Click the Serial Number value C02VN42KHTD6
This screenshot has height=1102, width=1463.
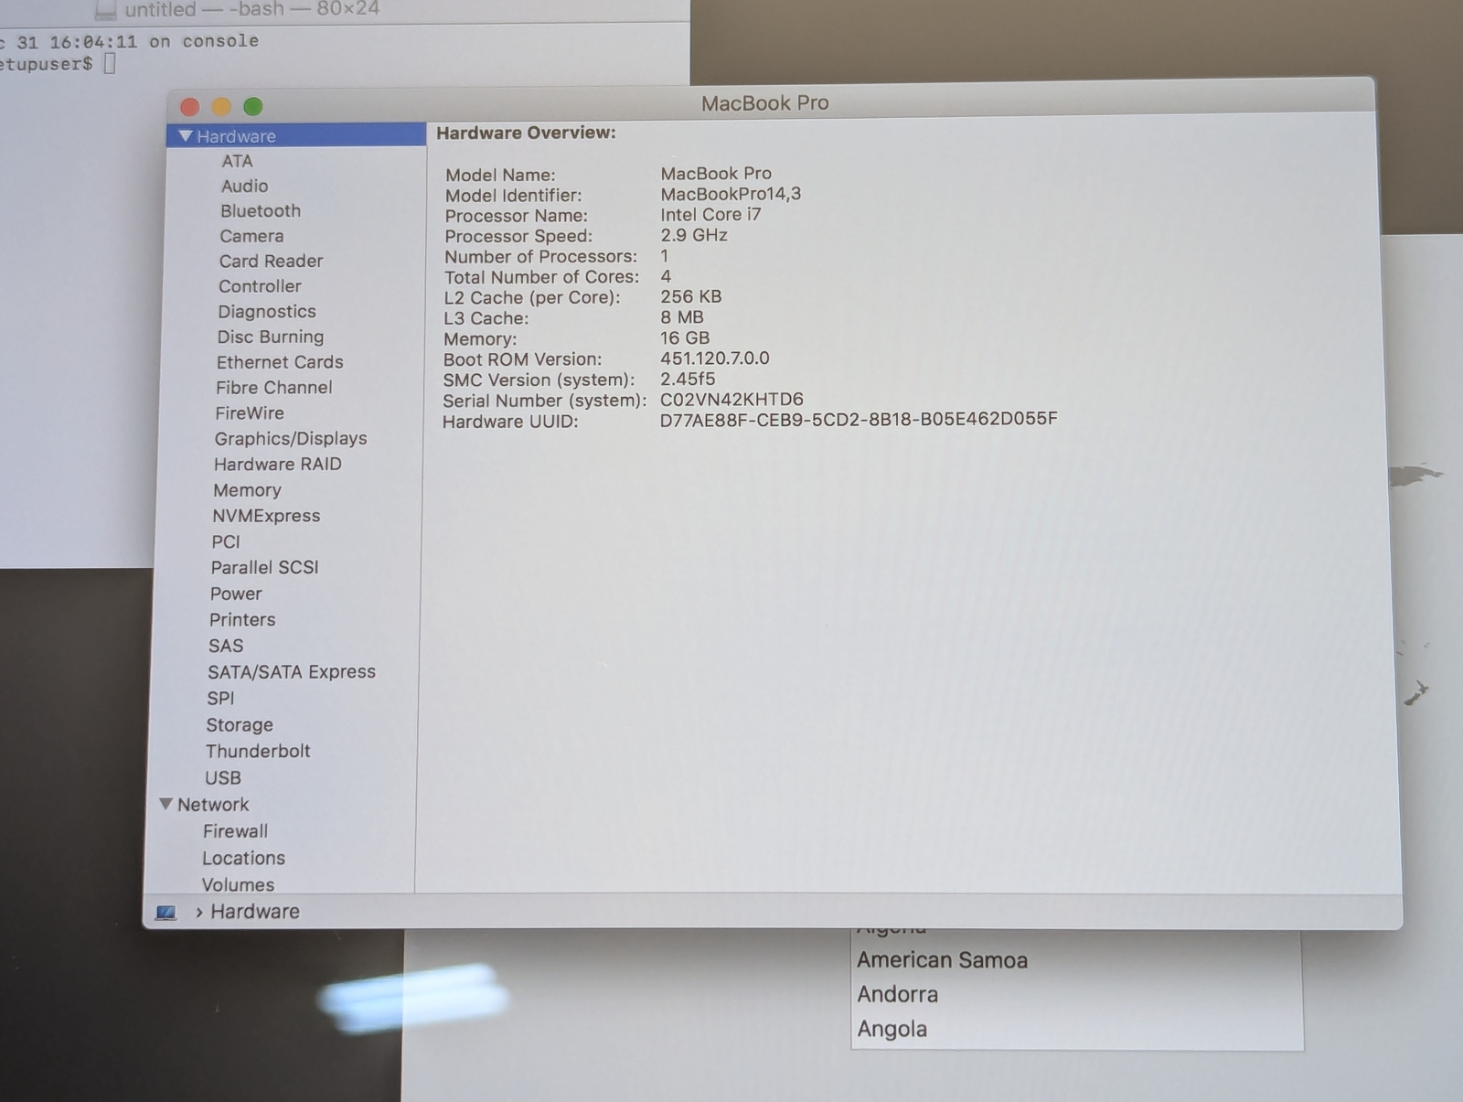[731, 400]
